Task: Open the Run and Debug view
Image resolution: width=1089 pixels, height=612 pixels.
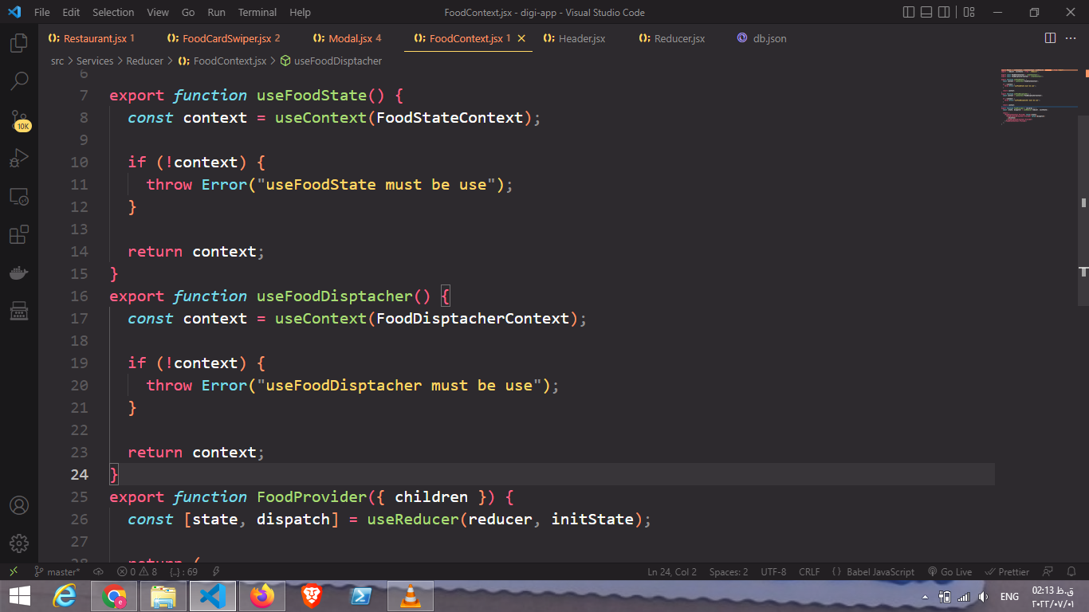Action: (19, 158)
